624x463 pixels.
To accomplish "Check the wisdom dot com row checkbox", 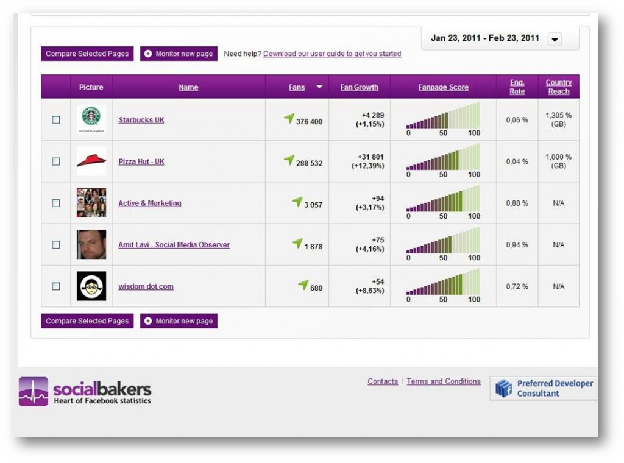I will [56, 286].
